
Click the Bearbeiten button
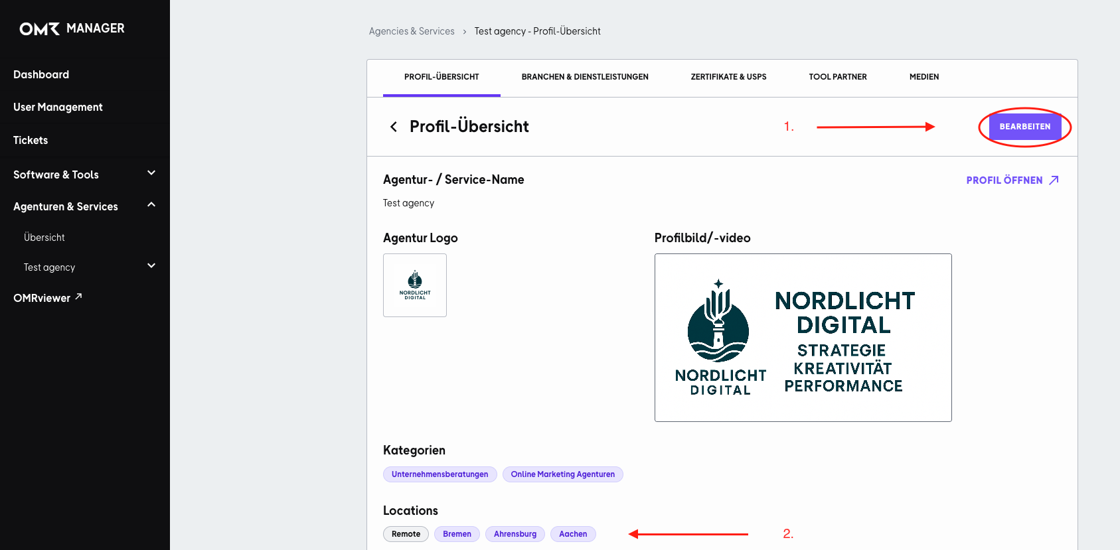pyautogui.click(x=1025, y=127)
